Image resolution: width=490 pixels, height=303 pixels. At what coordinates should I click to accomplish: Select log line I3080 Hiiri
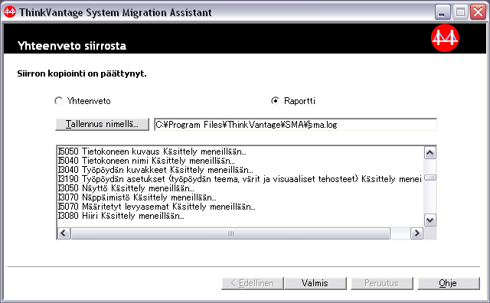coord(121,216)
